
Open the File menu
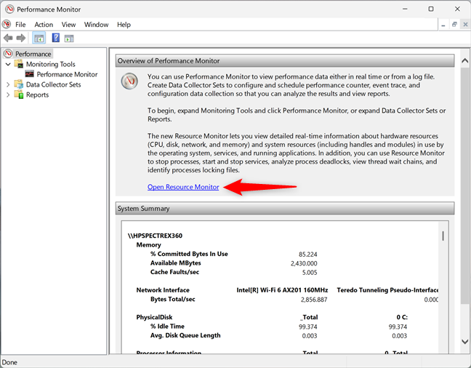coord(20,25)
